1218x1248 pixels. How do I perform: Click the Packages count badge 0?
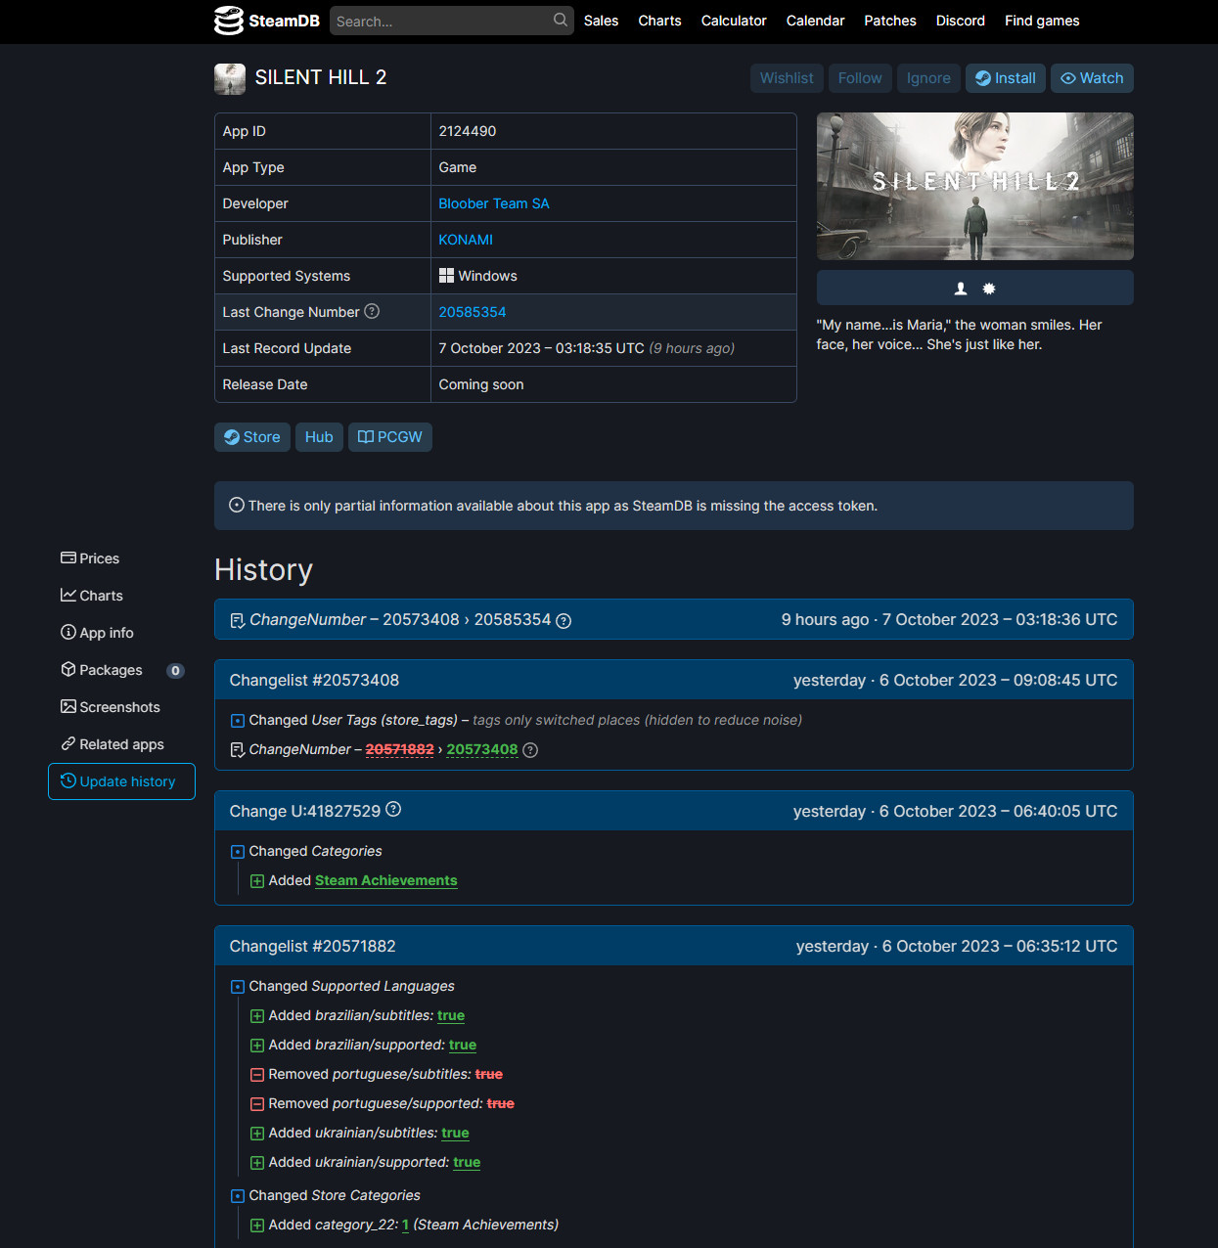tap(175, 670)
